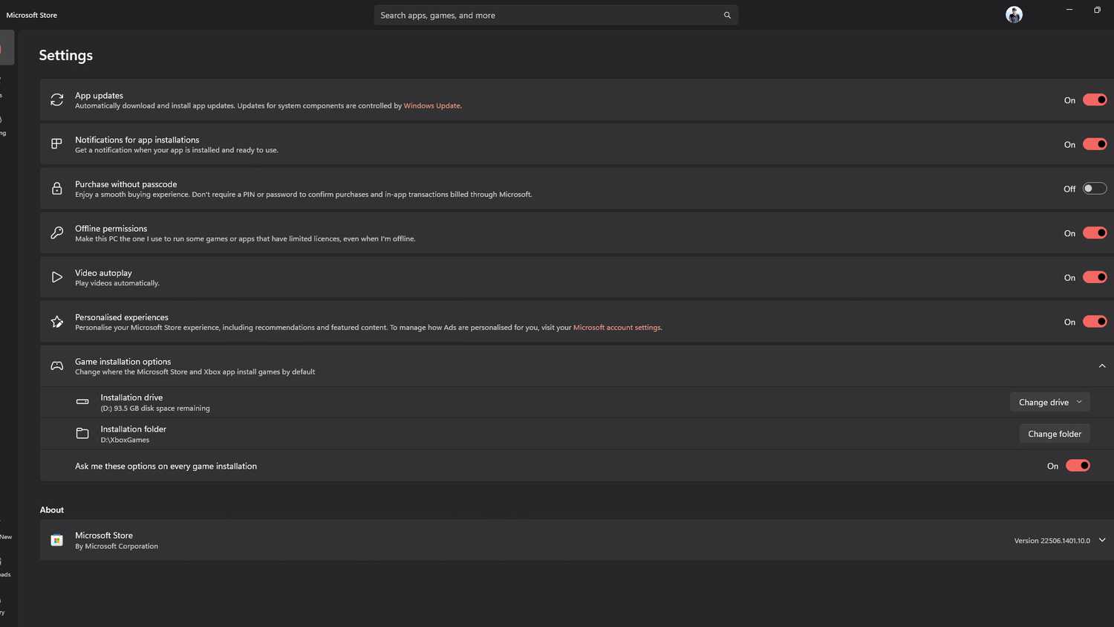
Task: Expand the Microsoft Store About details
Action: tap(1102, 540)
